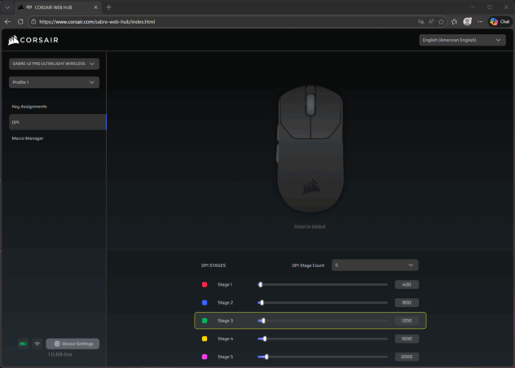
Task: Expand the DPI Stage Count dropdown
Action: pyautogui.click(x=374, y=265)
